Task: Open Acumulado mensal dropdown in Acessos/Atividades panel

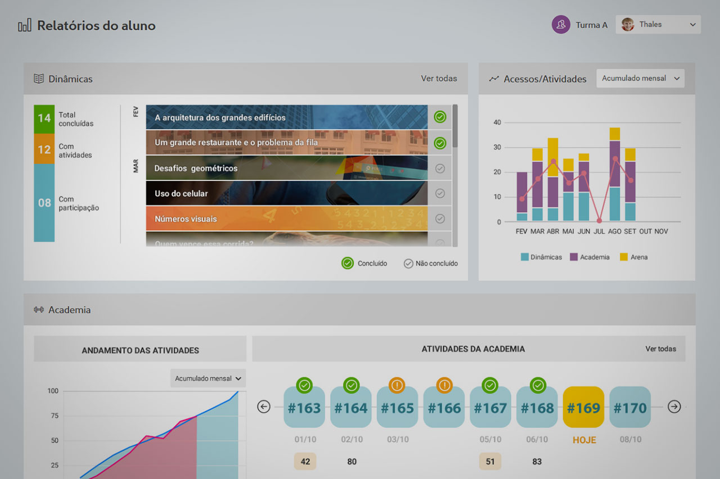Action: [x=640, y=79]
